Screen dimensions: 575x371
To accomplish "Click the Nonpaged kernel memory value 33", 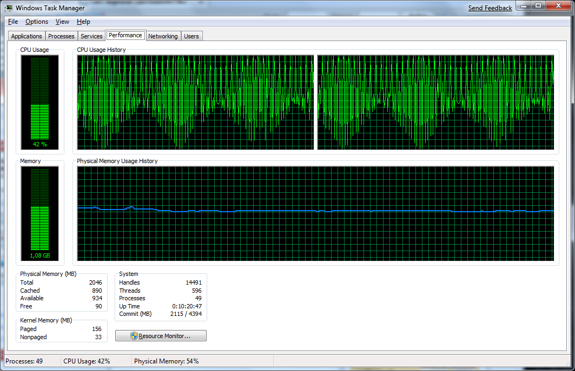I will point(98,337).
